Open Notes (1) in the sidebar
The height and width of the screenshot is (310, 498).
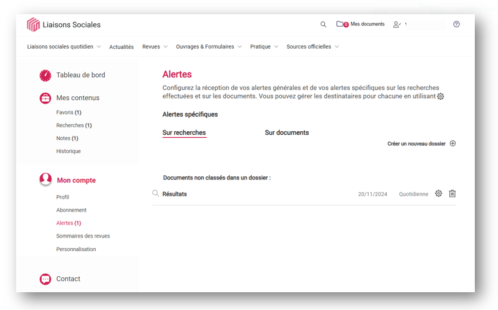pos(67,138)
